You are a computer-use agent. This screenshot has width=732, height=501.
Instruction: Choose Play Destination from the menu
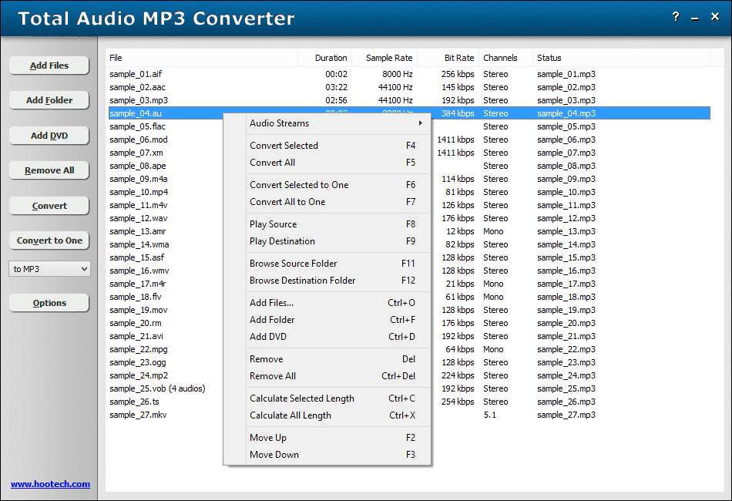336,241
